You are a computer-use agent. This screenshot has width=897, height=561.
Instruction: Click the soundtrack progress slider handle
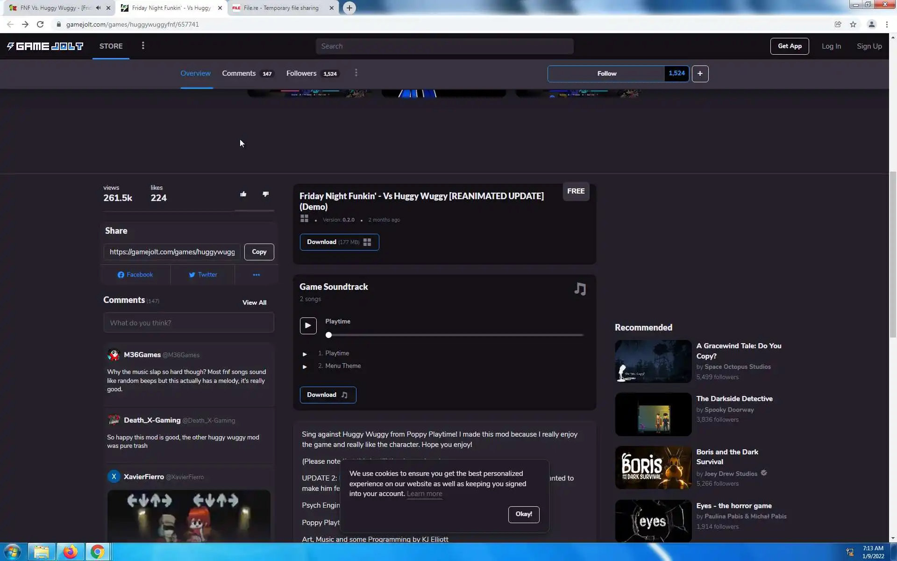(x=328, y=335)
